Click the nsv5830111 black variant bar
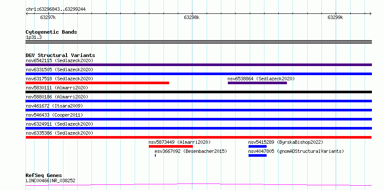Image resolution: width=384 pixels, height=190 pixels. point(198,92)
